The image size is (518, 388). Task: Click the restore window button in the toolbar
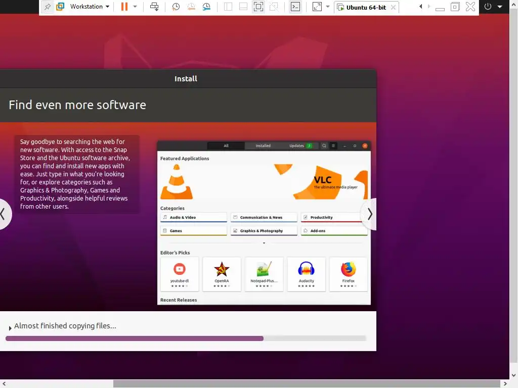455,7
